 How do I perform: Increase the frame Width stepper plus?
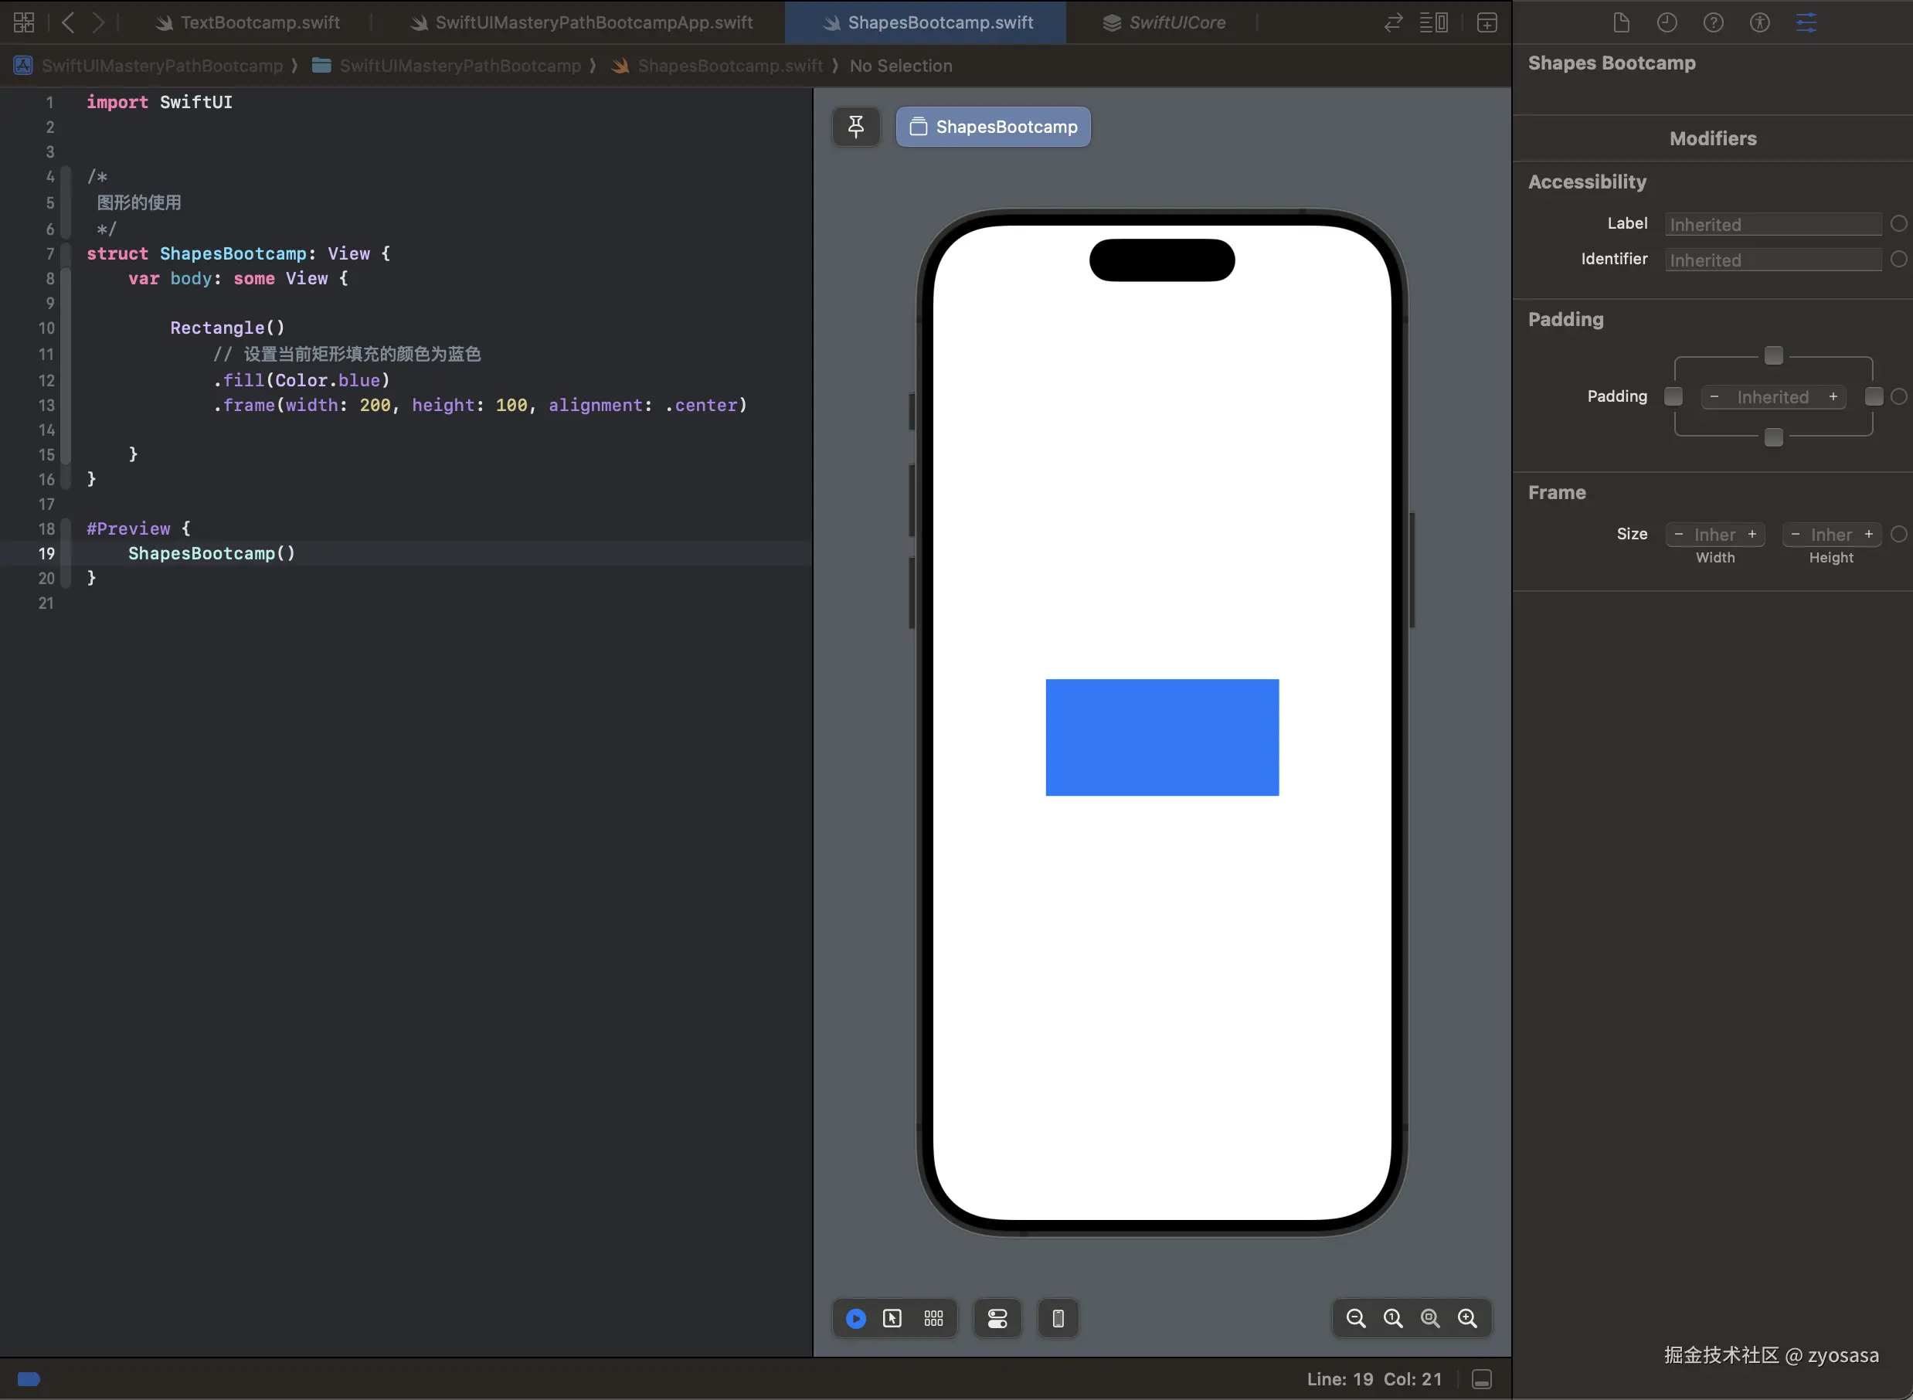click(x=1752, y=534)
